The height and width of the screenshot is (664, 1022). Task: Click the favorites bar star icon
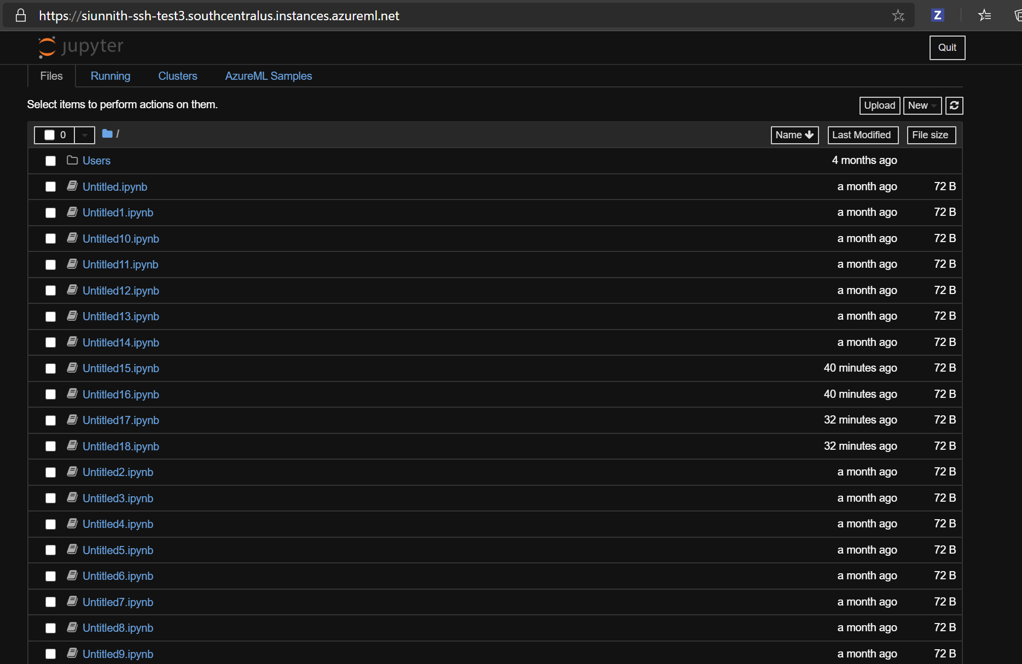point(985,15)
